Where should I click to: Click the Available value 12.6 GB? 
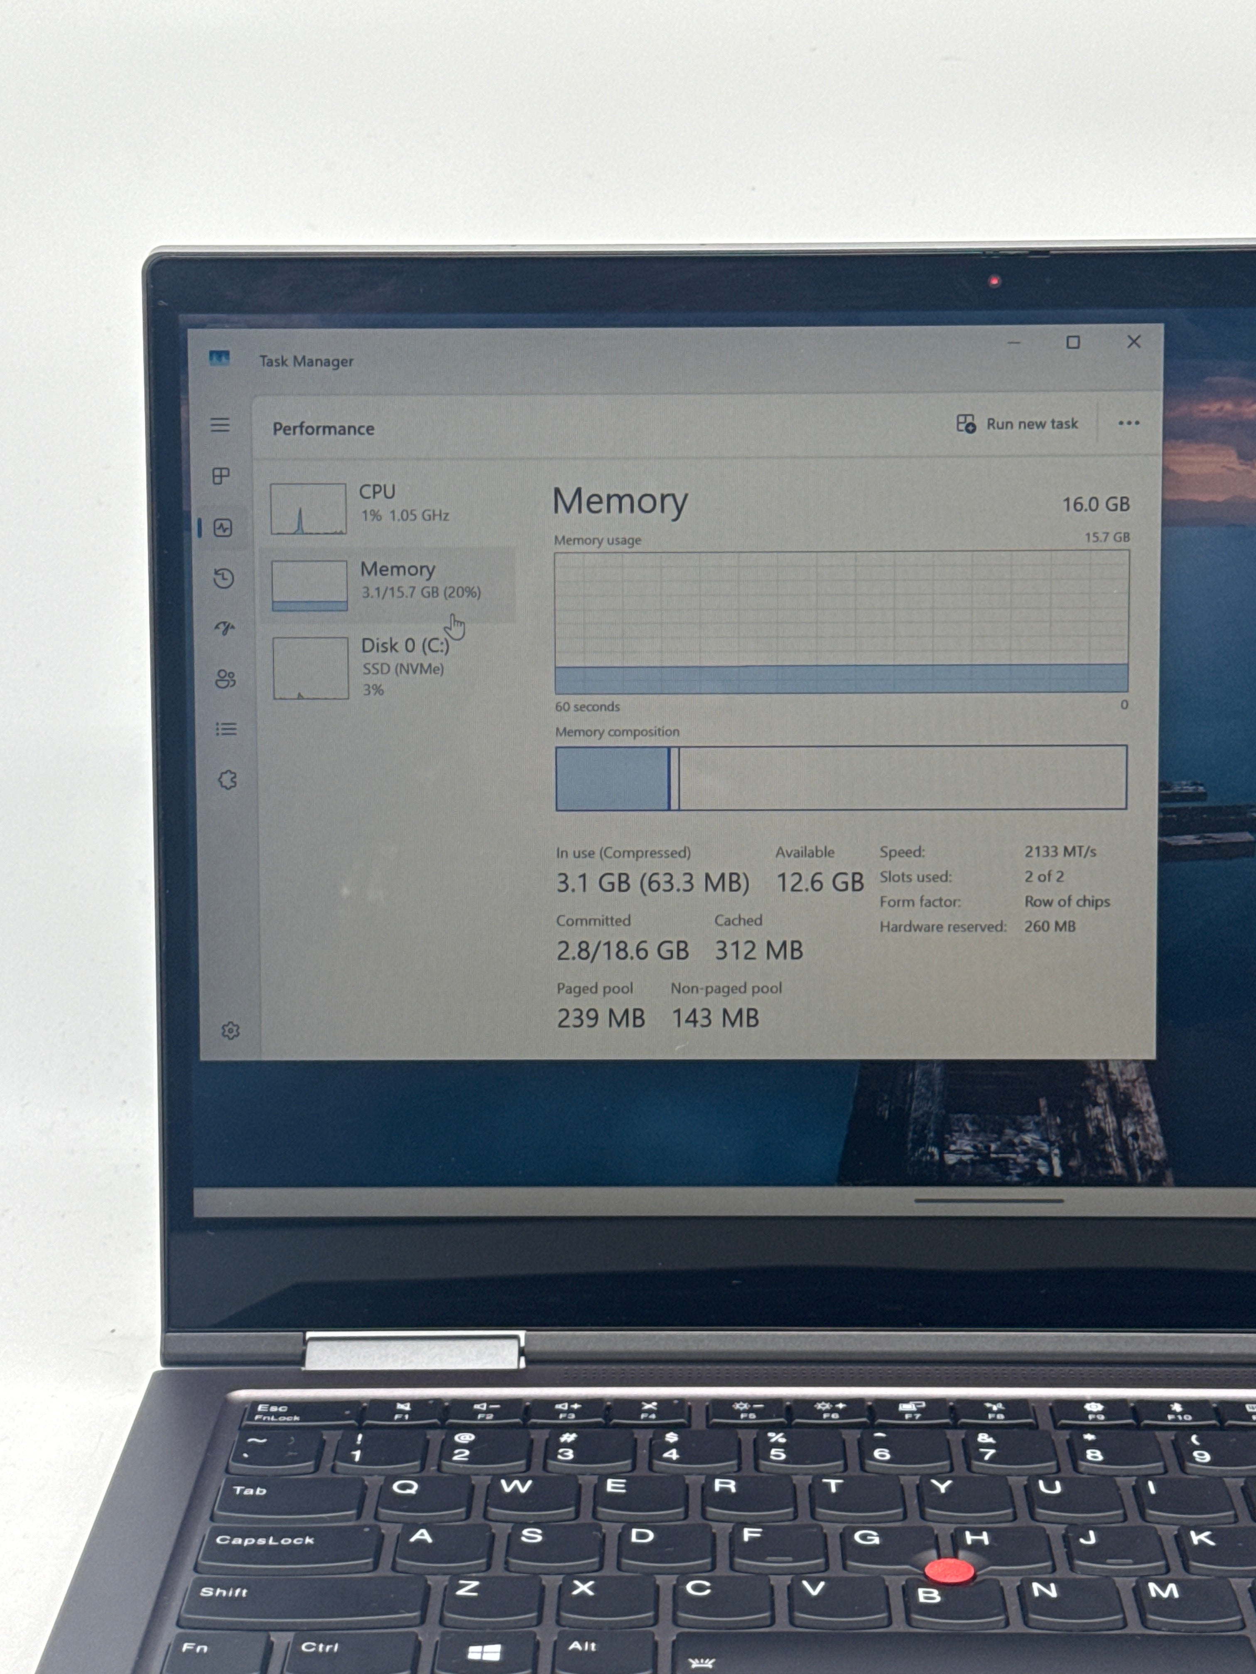tap(820, 882)
